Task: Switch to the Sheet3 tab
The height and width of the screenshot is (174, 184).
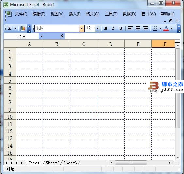Action: click(70, 163)
